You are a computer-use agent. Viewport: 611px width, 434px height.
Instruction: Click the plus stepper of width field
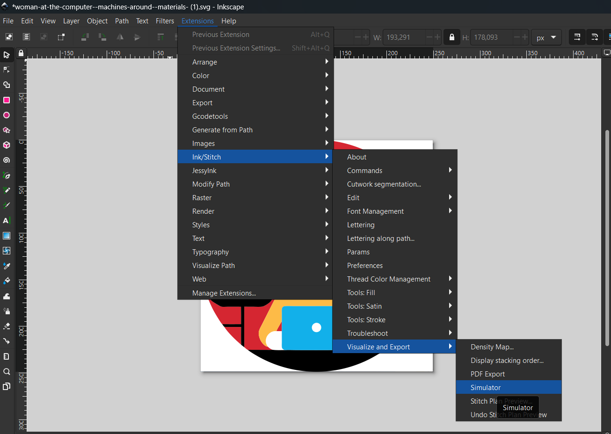437,37
